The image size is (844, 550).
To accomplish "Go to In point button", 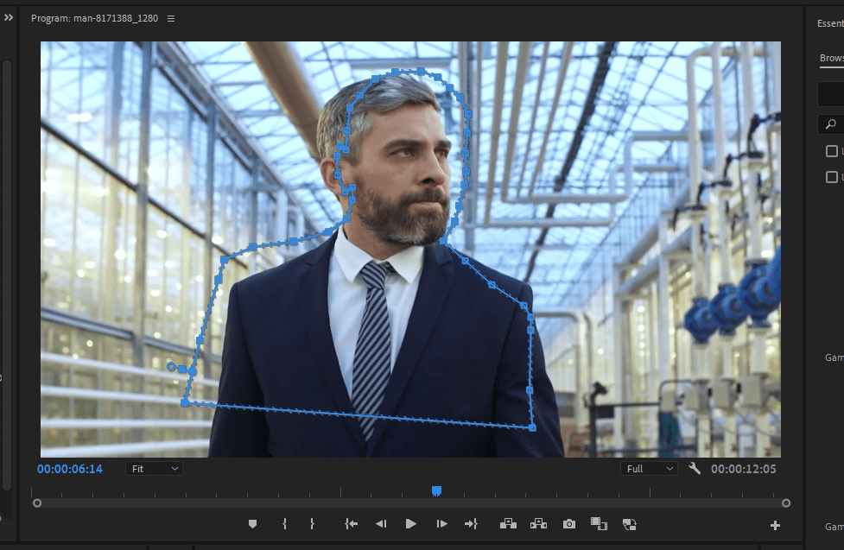I will coord(351,523).
